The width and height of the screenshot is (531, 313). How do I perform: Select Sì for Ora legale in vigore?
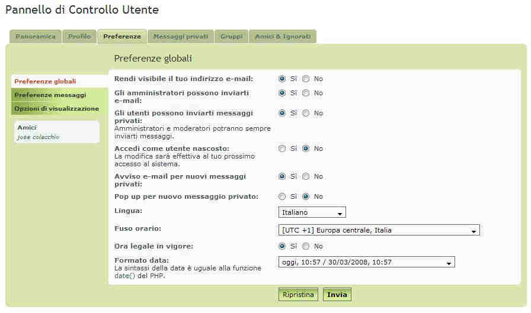coord(282,246)
